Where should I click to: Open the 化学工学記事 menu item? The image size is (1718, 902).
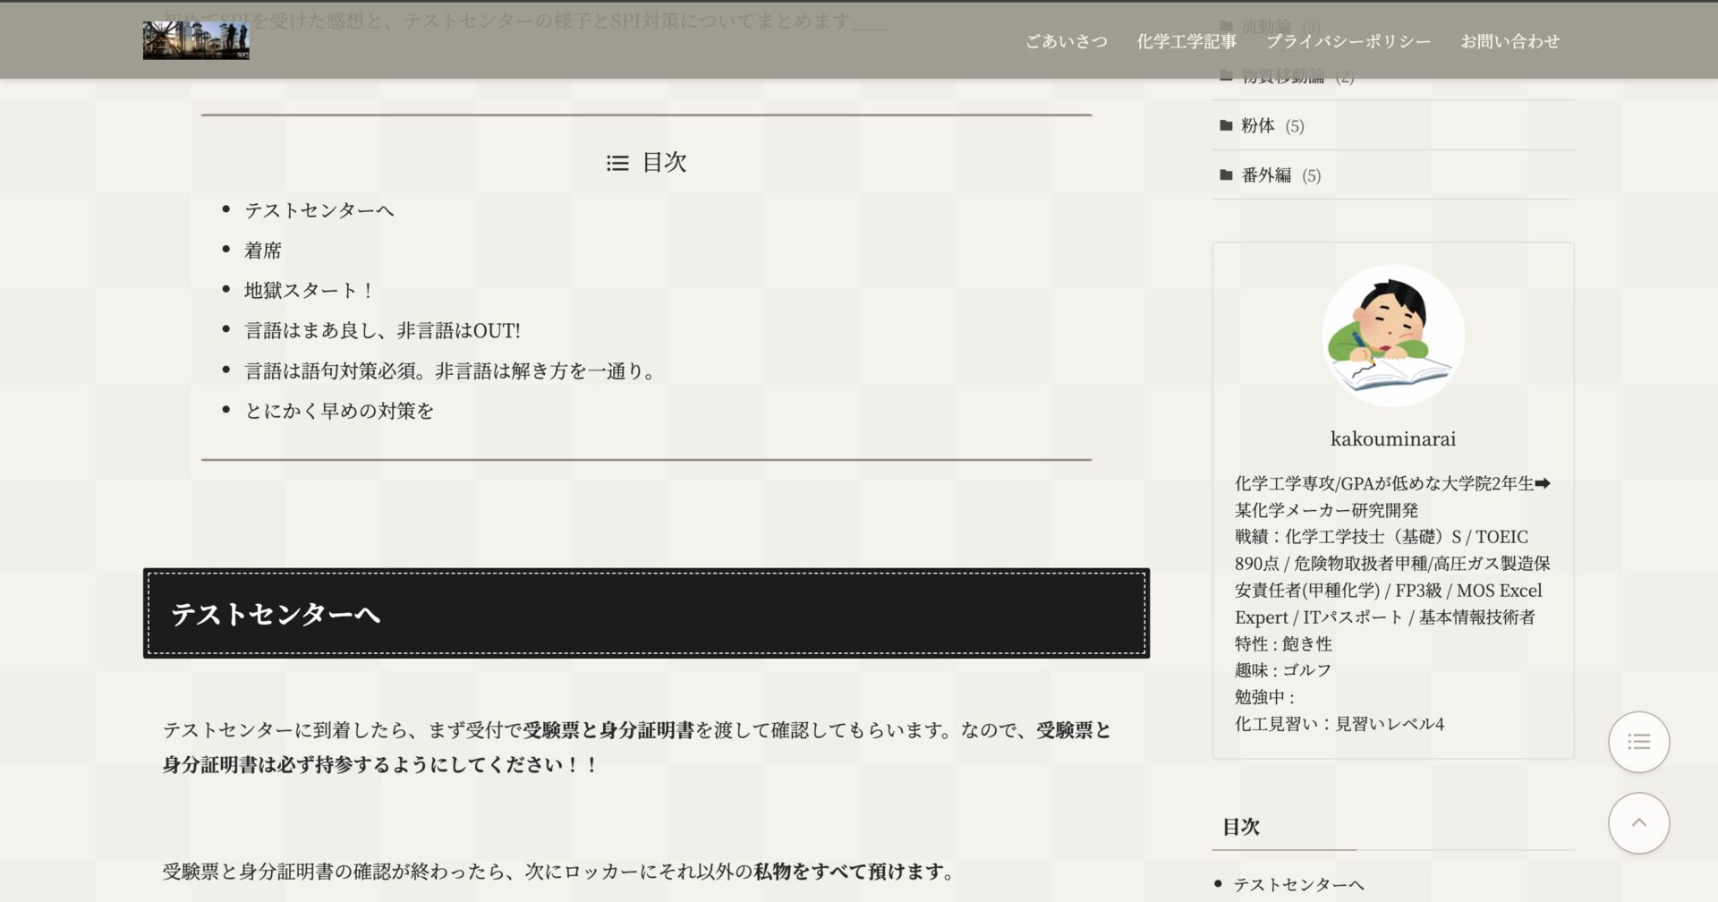pyautogui.click(x=1186, y=41)
